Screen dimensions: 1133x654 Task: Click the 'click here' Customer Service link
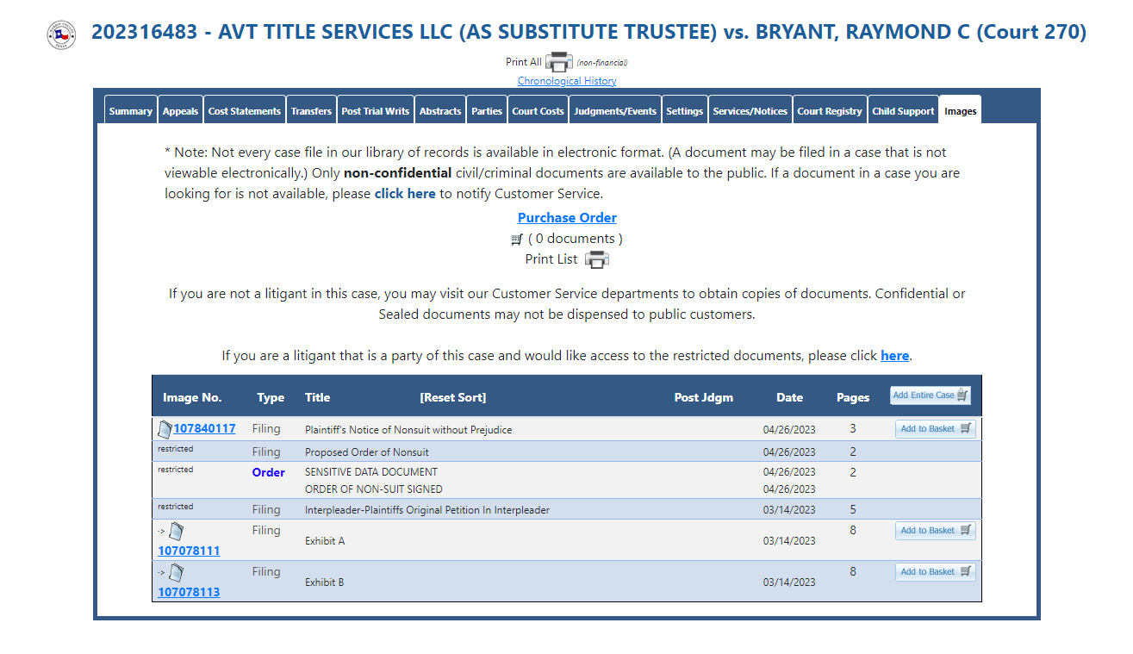coord(405,194)
